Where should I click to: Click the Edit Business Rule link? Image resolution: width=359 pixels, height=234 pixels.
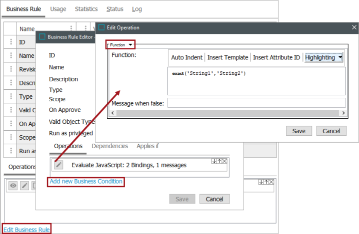tap(26, 230)
